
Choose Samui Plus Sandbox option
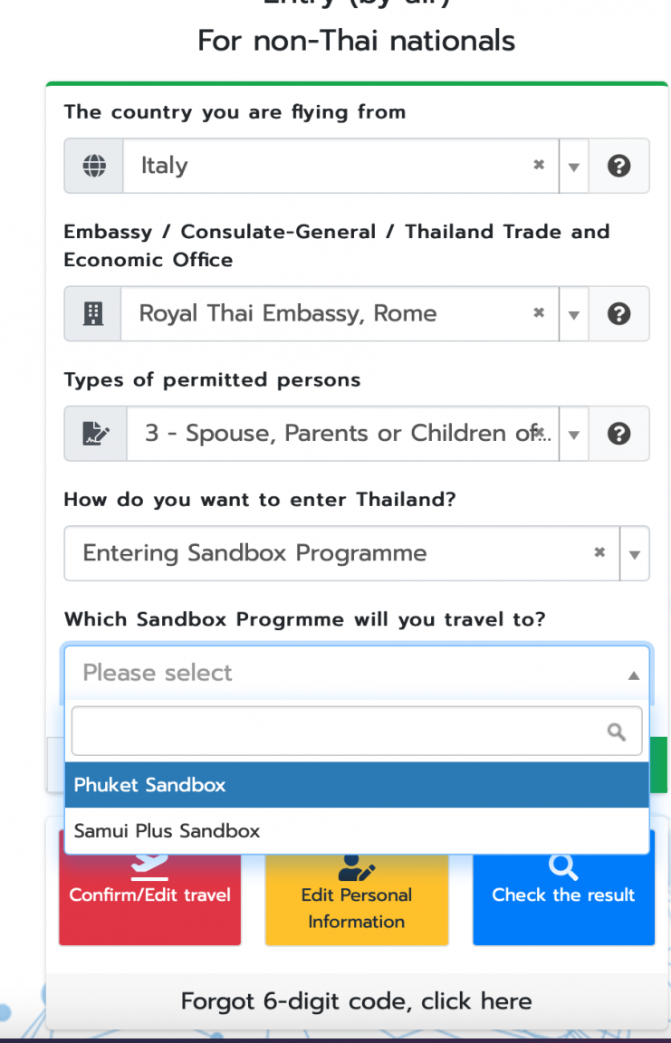tap(357, 831)
